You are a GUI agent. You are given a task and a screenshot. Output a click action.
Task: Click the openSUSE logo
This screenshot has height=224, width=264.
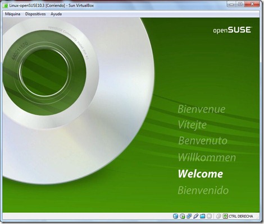pyautogui.click(x=233, y=30)
